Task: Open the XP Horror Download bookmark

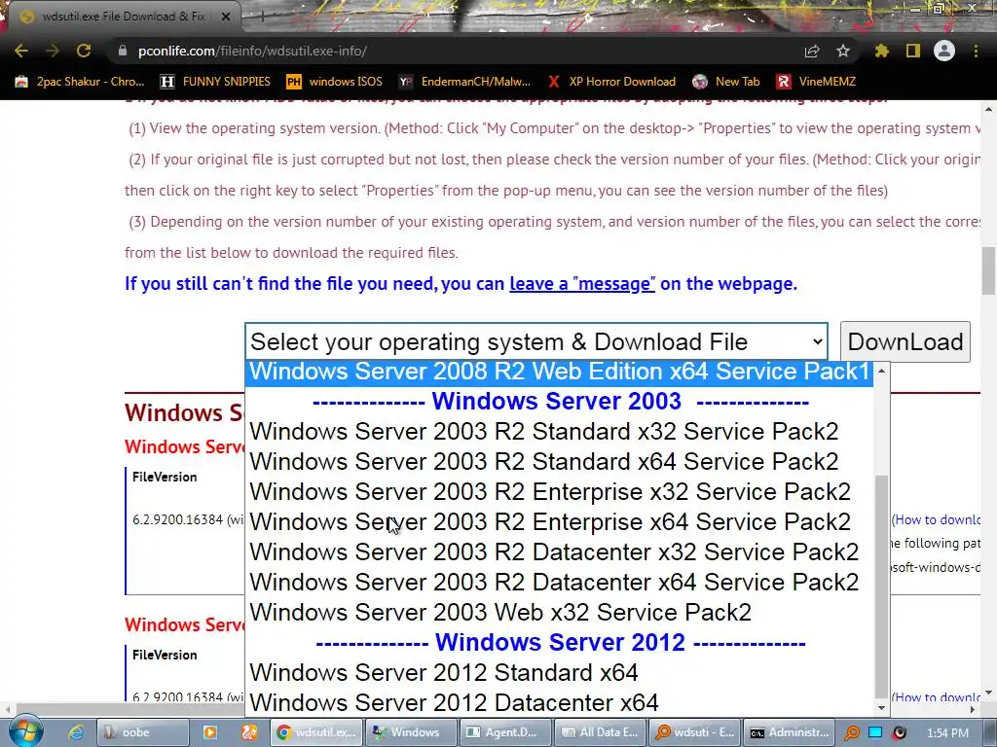Action: click(611, 82)
